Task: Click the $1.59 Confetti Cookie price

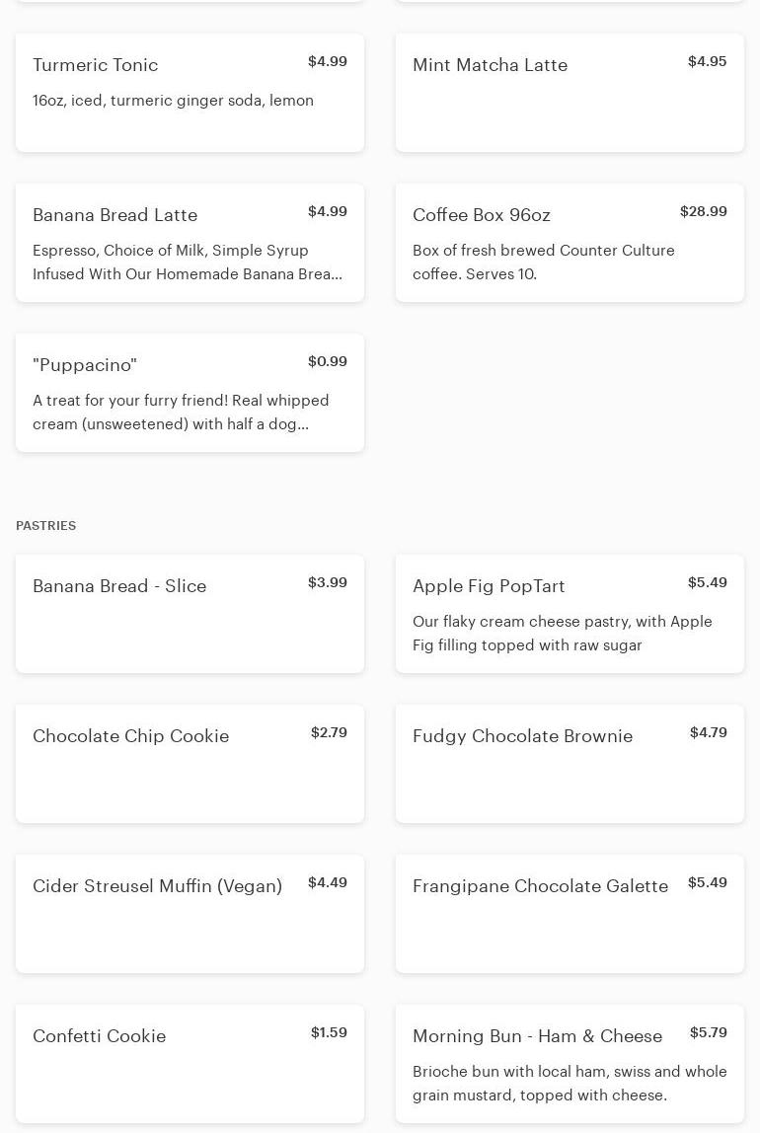Action: click(x=329, y=1032)
